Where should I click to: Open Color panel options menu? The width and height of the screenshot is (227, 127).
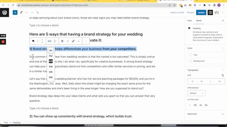223,48
